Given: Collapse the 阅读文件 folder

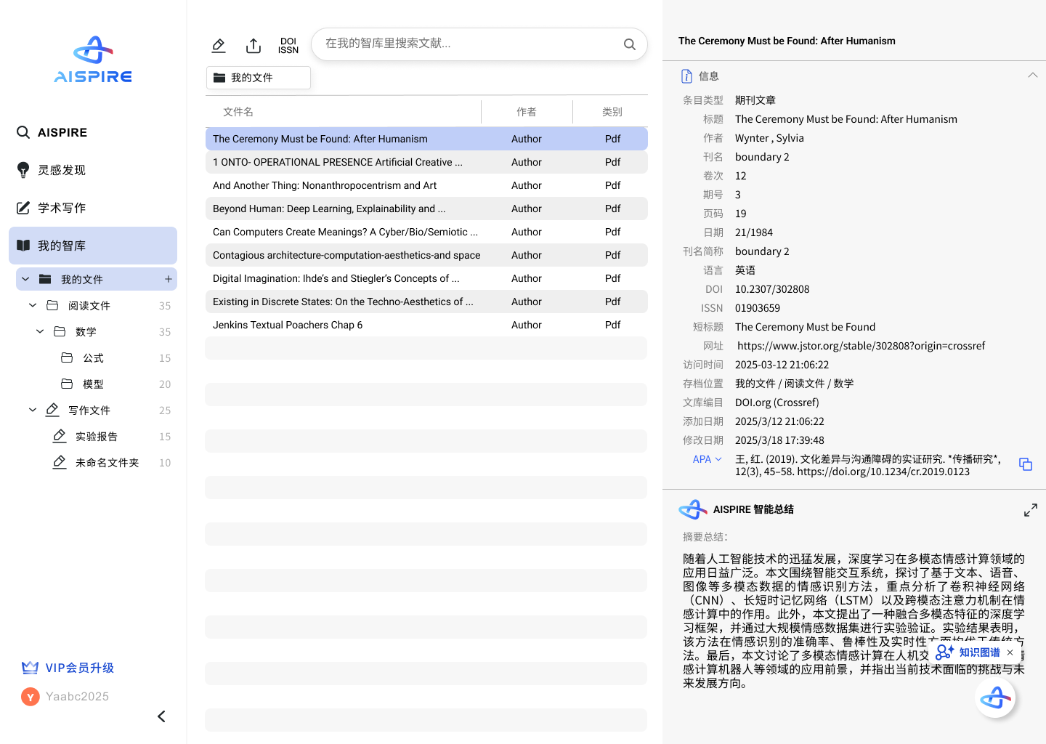Looking at the screenshot, I should pos(33,306).
